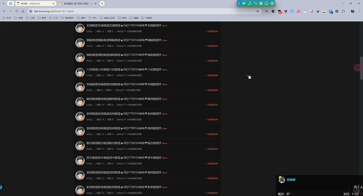363x196 pixels.
Task: Open the Extensions puzzle-piece menu
Action: coord(343,11)
